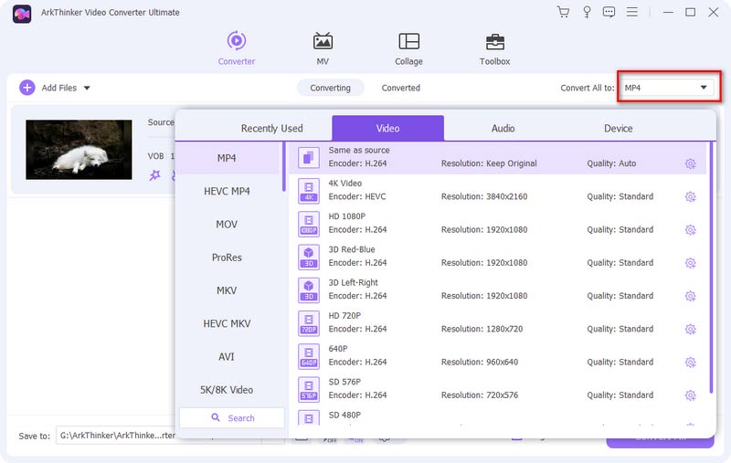
Task: Select the SD 480P preset name
Action: [x=344, y=415]
